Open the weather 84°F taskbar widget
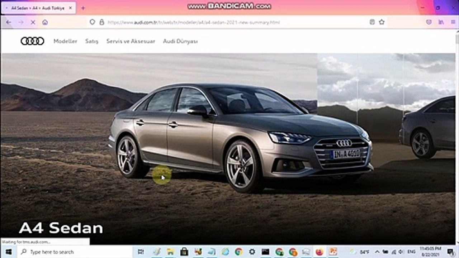The width and height of the screenshot is (459, 258). point(360,252)
